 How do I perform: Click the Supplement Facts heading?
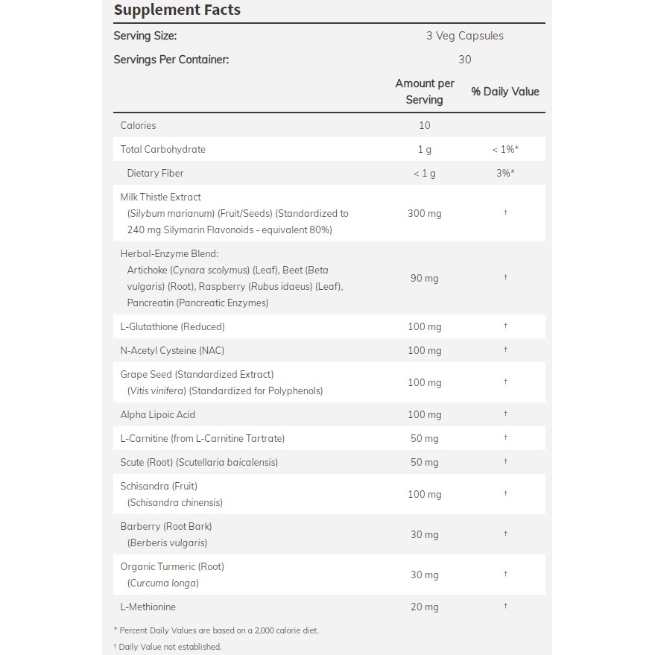coord(177,10)
